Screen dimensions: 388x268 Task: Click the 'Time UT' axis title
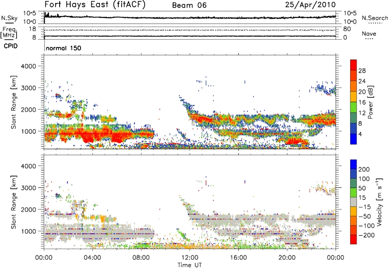point(190,265)
